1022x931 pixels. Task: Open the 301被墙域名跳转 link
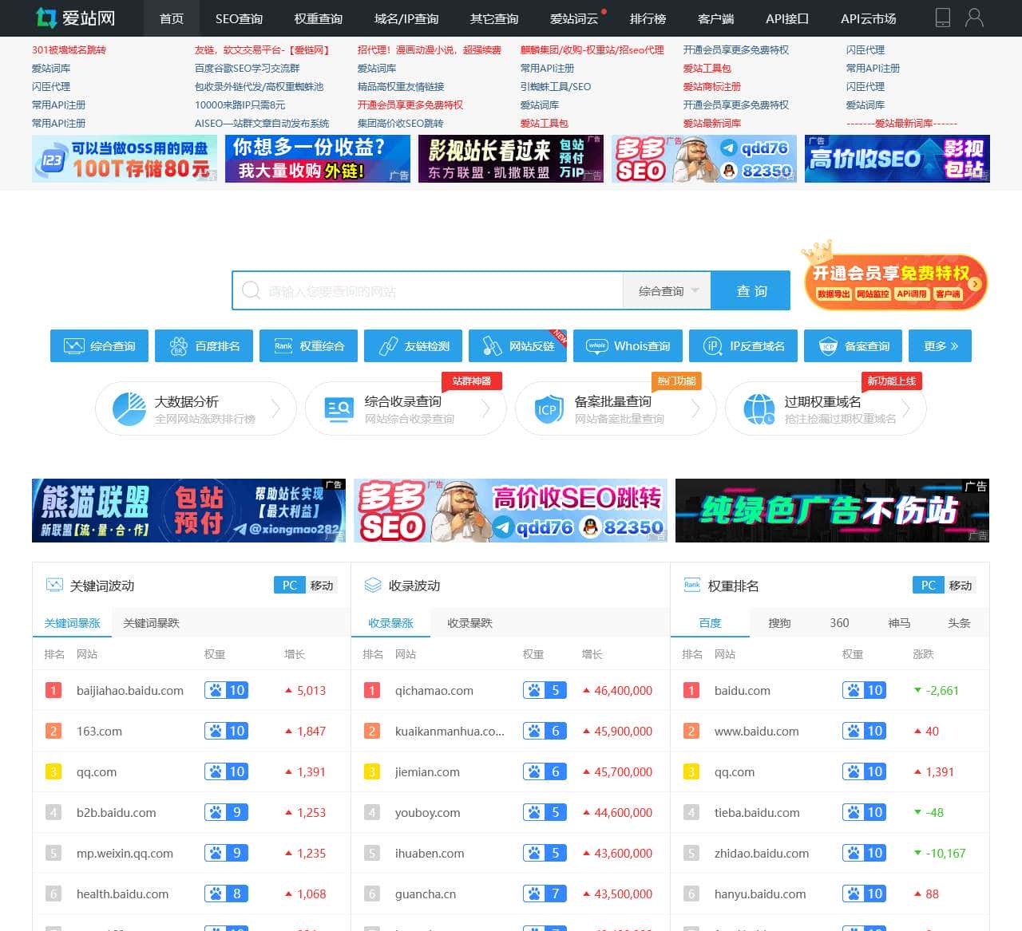click(69, 49)
